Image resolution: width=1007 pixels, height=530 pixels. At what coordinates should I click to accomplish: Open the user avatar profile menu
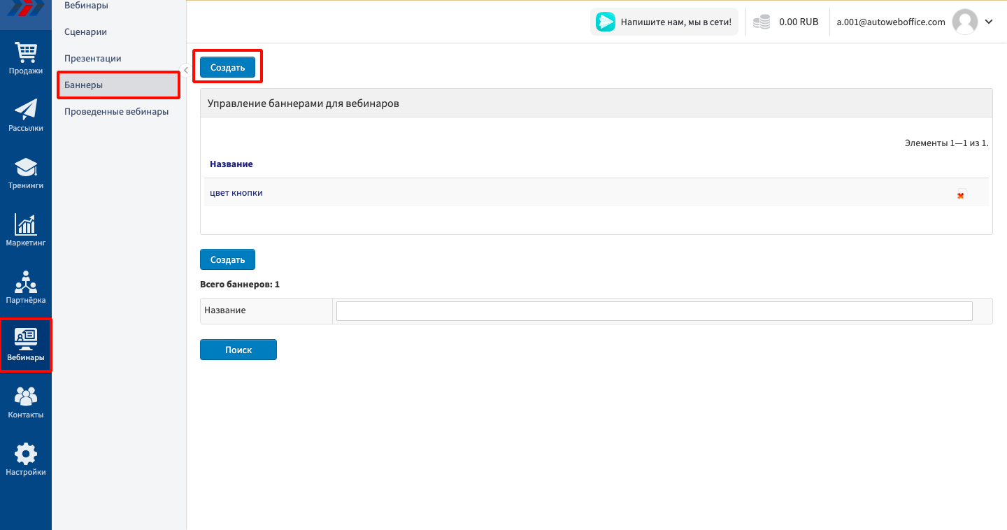click(x=965, y=22)
